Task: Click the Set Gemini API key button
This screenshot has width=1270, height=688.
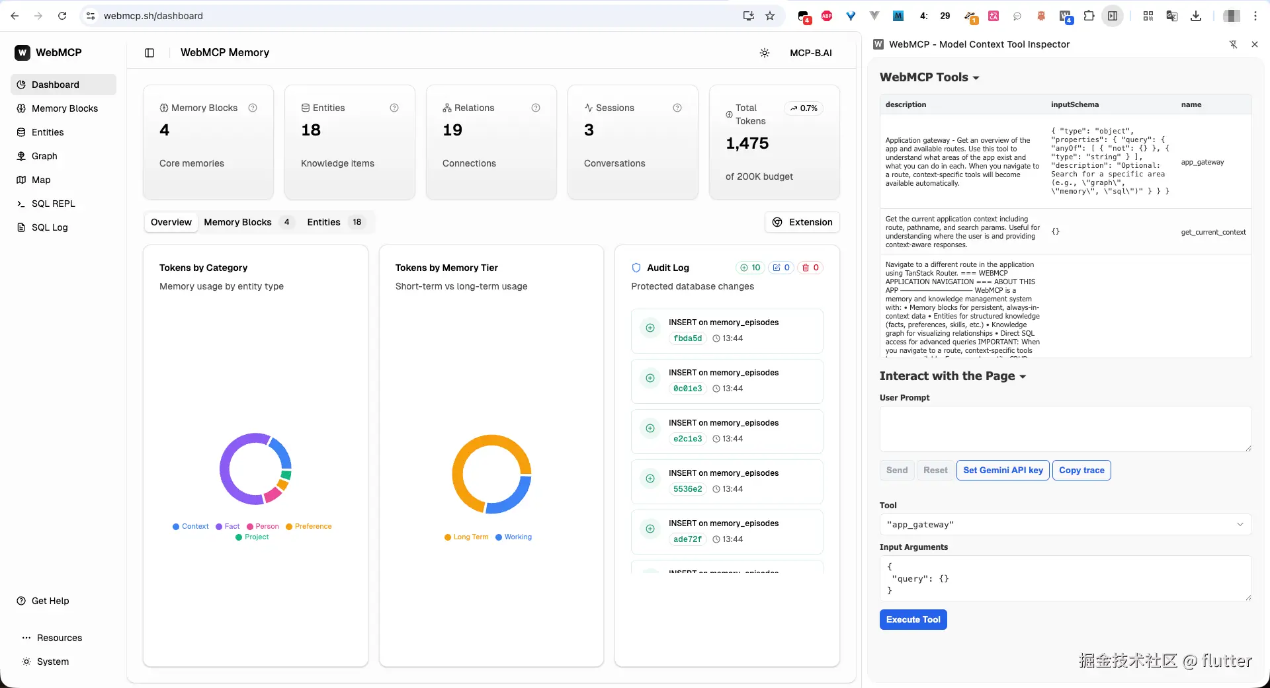Action: pos(1002,470)
